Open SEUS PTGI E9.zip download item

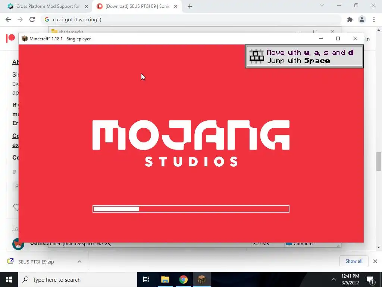click(x=36, y=262)
